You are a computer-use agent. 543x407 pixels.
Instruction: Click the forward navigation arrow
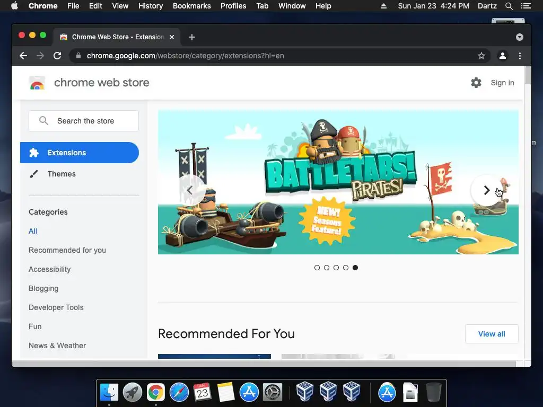click(x=40, y=56)
